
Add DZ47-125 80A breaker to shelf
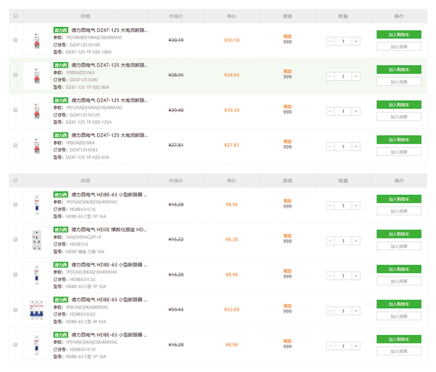(x=399, y=82)
